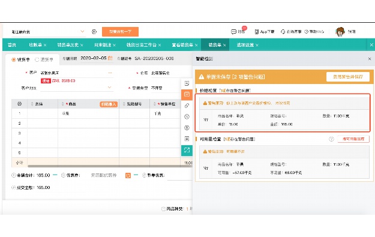Viewport: 375px width, 237px height.
Task: Close the 选项设置 tab
Action: click(x=257, y=45)
